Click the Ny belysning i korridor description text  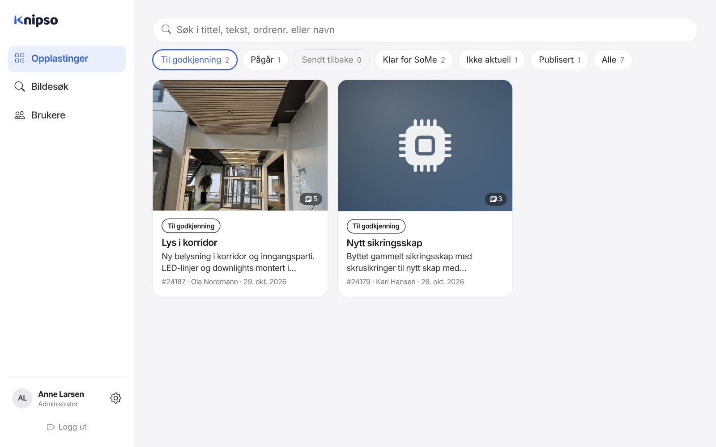[x=238, y=262]
